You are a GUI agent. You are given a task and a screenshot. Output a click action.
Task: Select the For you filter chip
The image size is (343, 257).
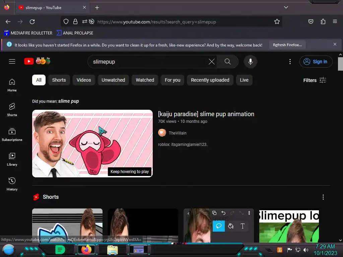click(173, 80)
